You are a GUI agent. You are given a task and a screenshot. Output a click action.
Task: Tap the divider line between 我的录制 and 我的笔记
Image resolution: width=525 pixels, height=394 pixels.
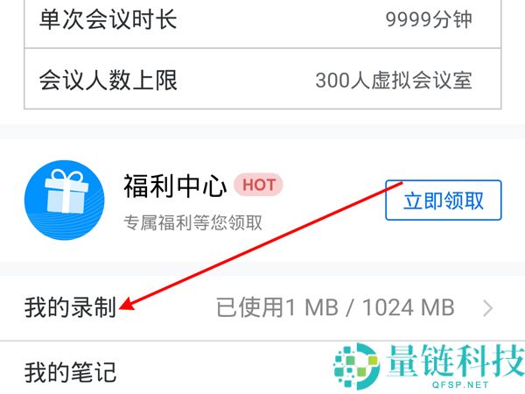(262, 341)
